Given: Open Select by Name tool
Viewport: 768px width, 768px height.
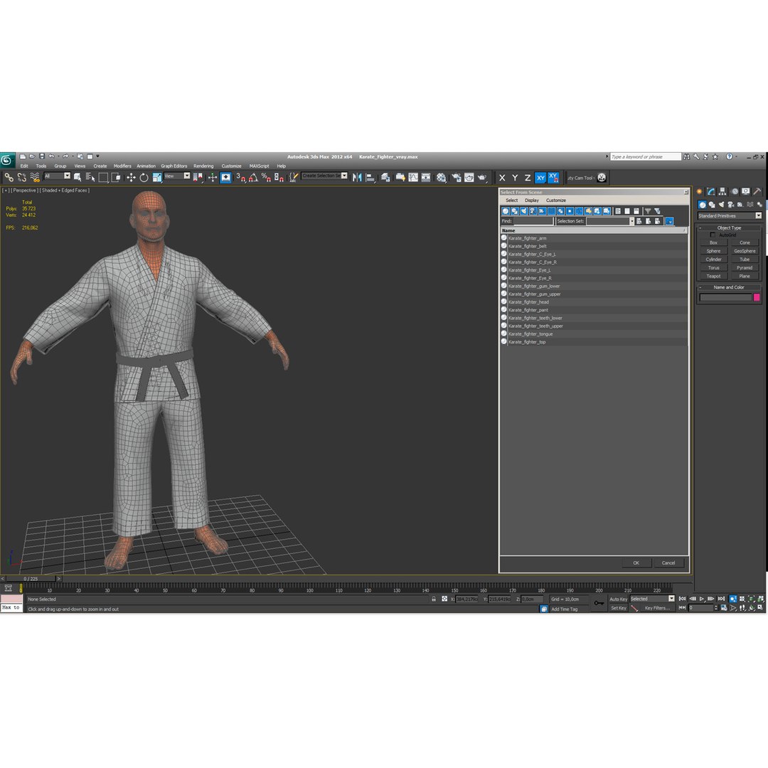Looking at the screenshot, I should pos(90,177).
